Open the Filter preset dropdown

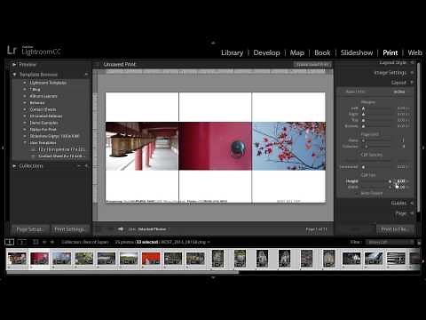coord(390,243)
